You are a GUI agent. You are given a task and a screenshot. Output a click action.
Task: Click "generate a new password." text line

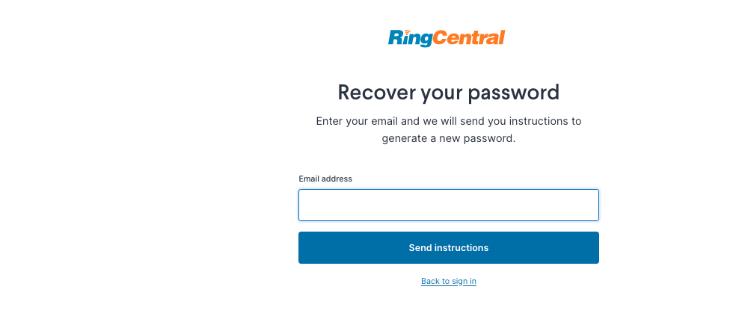pos(449,139)
